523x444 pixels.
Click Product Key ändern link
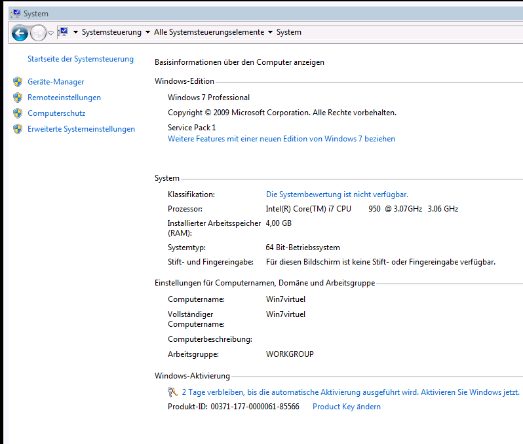pos(347,407)
